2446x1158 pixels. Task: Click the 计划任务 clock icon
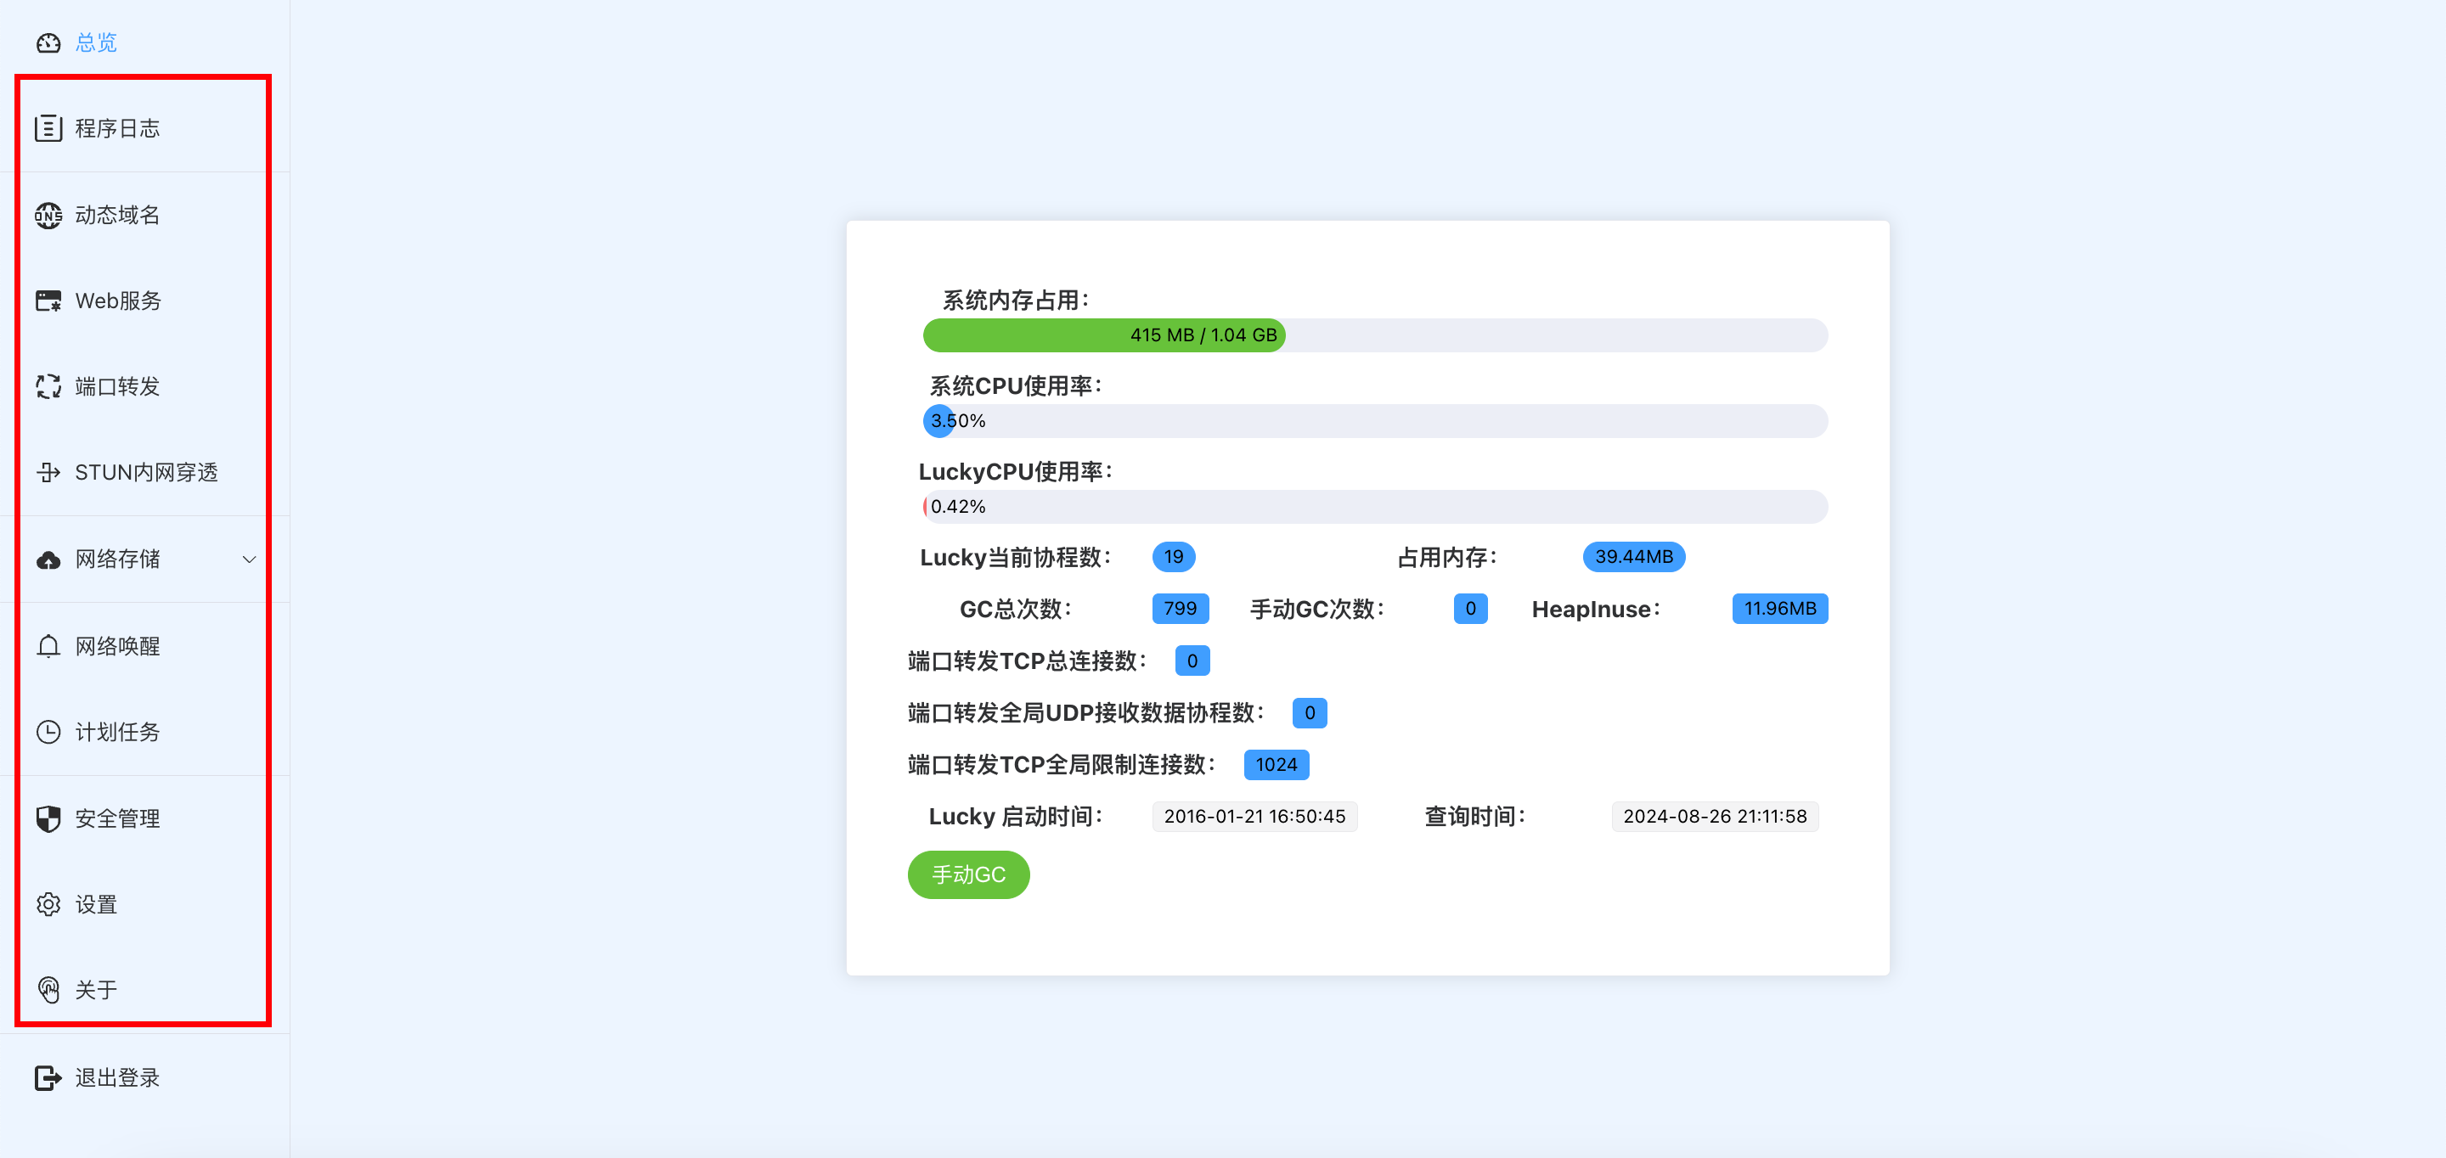[48, 732]
